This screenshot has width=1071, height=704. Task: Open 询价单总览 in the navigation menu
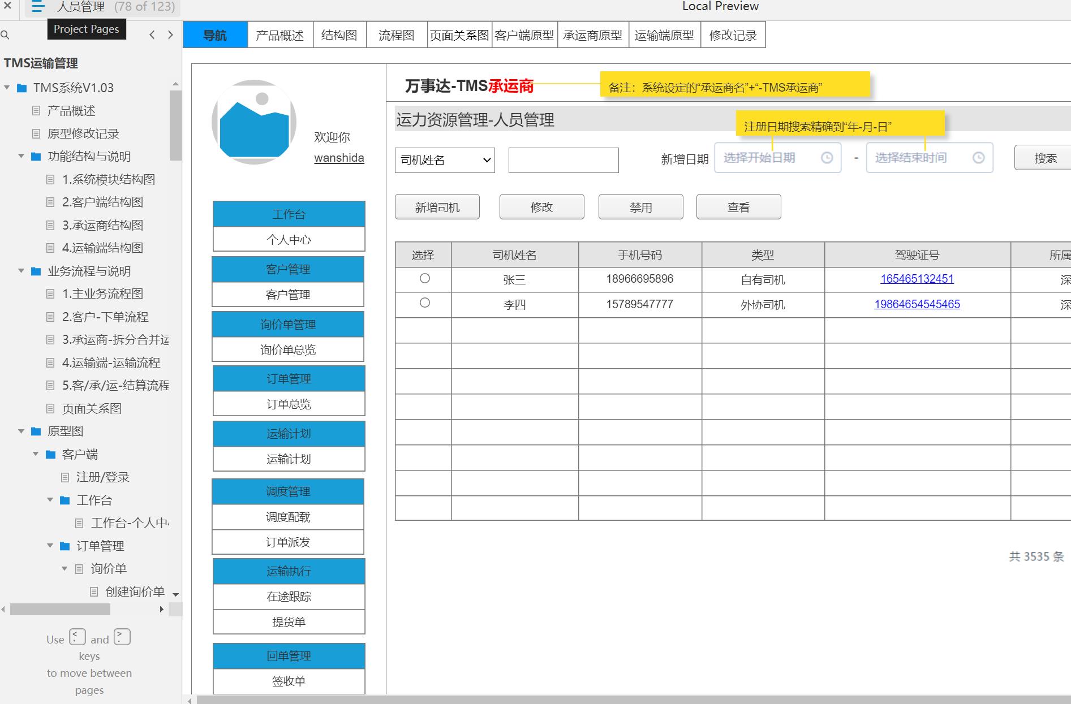point(288,349)
